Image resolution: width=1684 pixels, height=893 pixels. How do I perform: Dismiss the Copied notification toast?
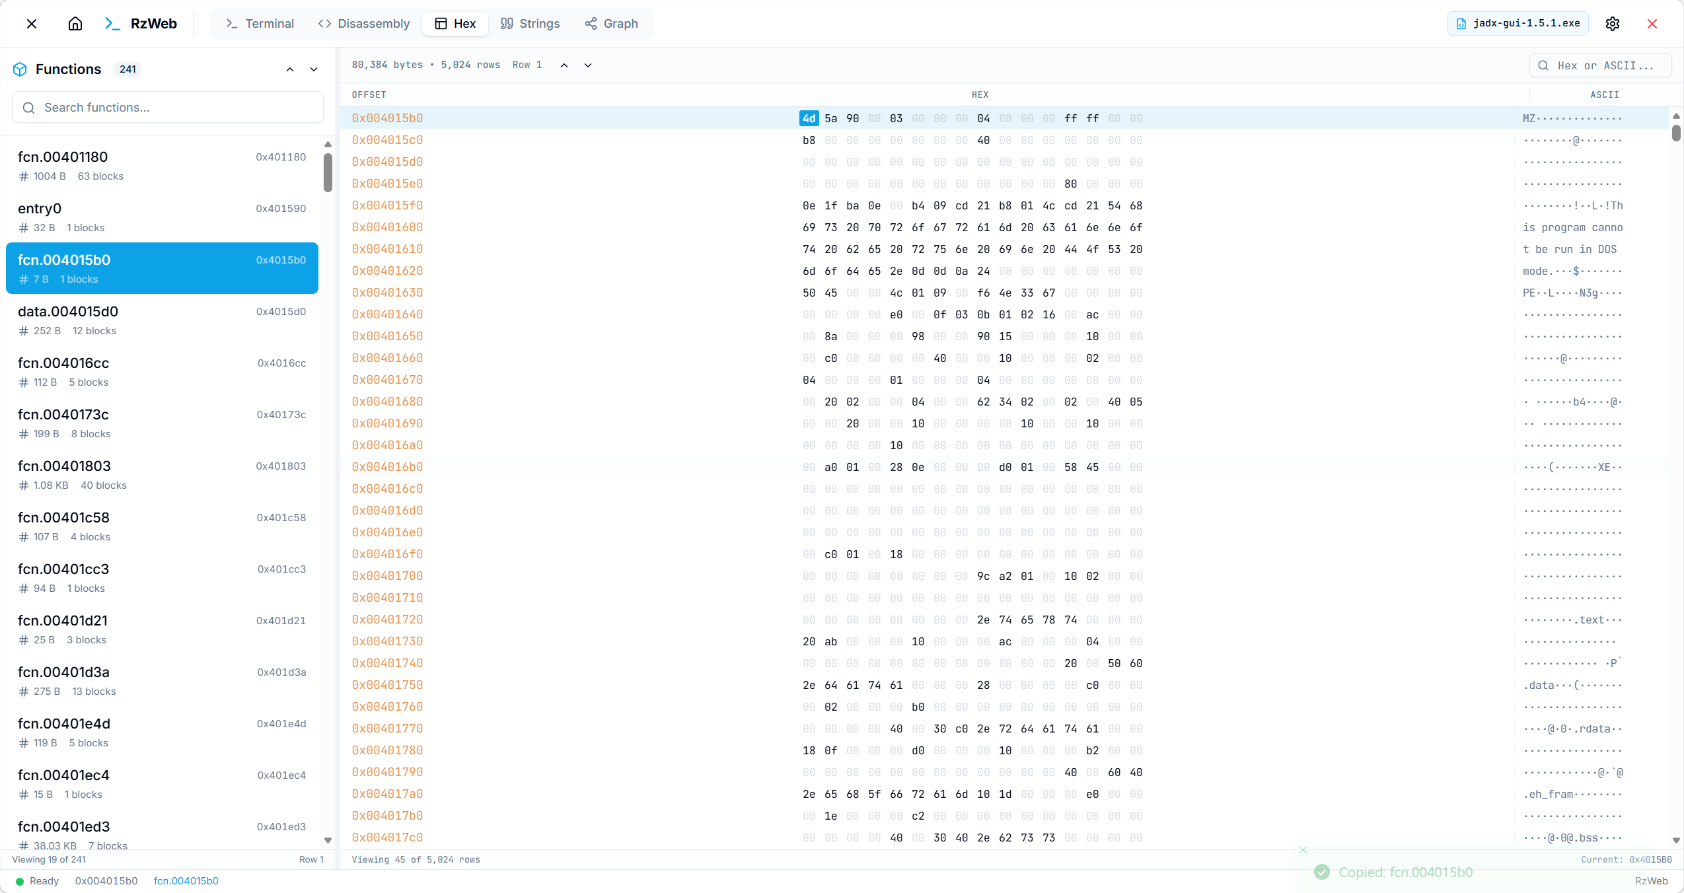pyautogui.click(x=1303, y=849)
